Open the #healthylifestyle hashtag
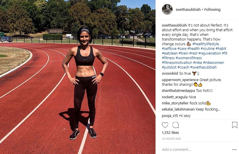 pos(206,44)
